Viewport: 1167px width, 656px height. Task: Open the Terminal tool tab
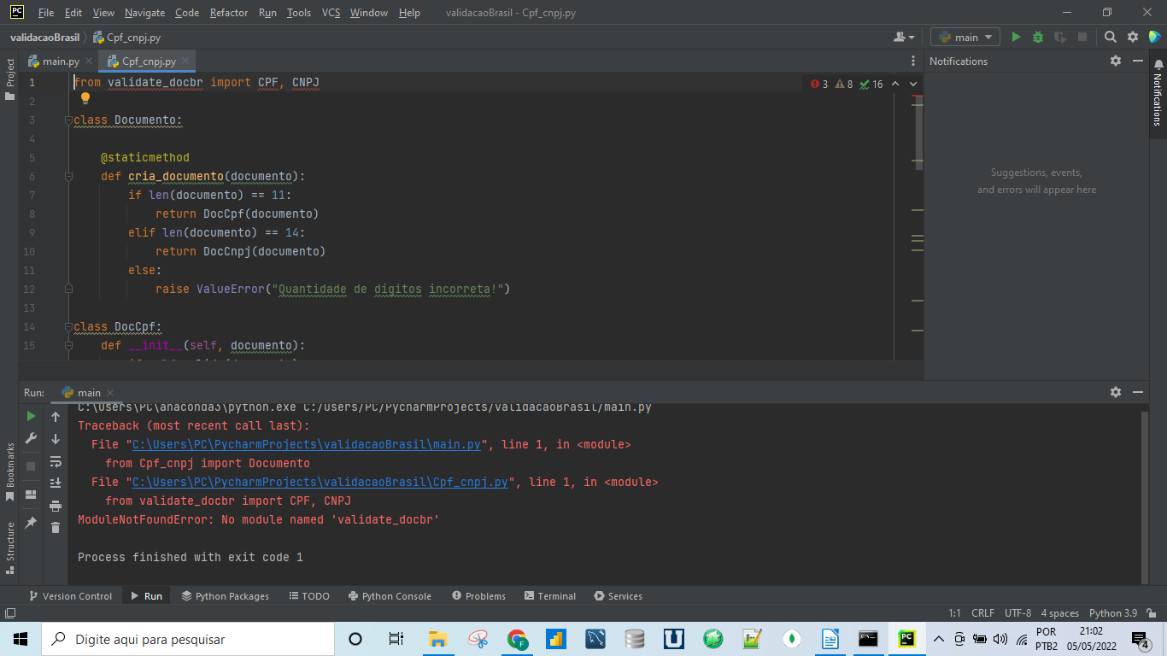pos(550,596)
